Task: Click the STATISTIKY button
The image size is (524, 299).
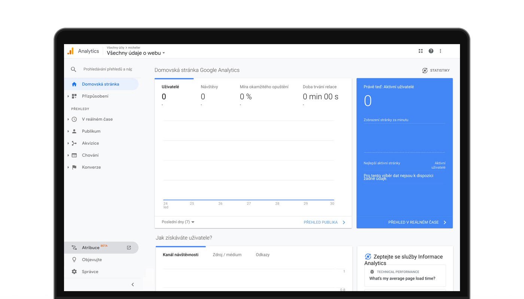Action: (x=436, y=70)
